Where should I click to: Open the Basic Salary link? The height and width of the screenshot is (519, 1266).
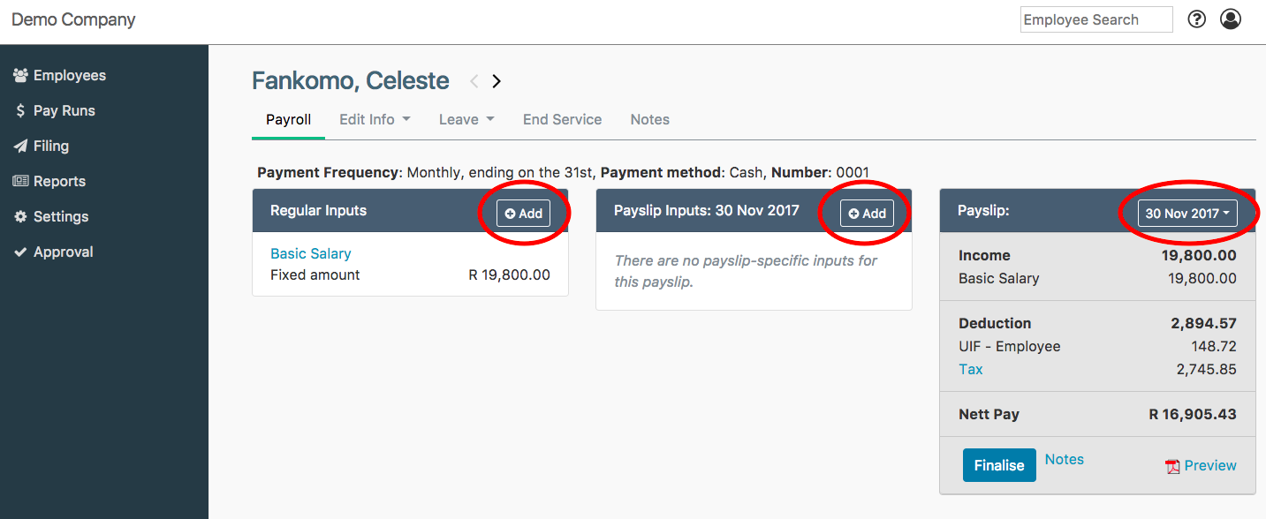point(310,253)
